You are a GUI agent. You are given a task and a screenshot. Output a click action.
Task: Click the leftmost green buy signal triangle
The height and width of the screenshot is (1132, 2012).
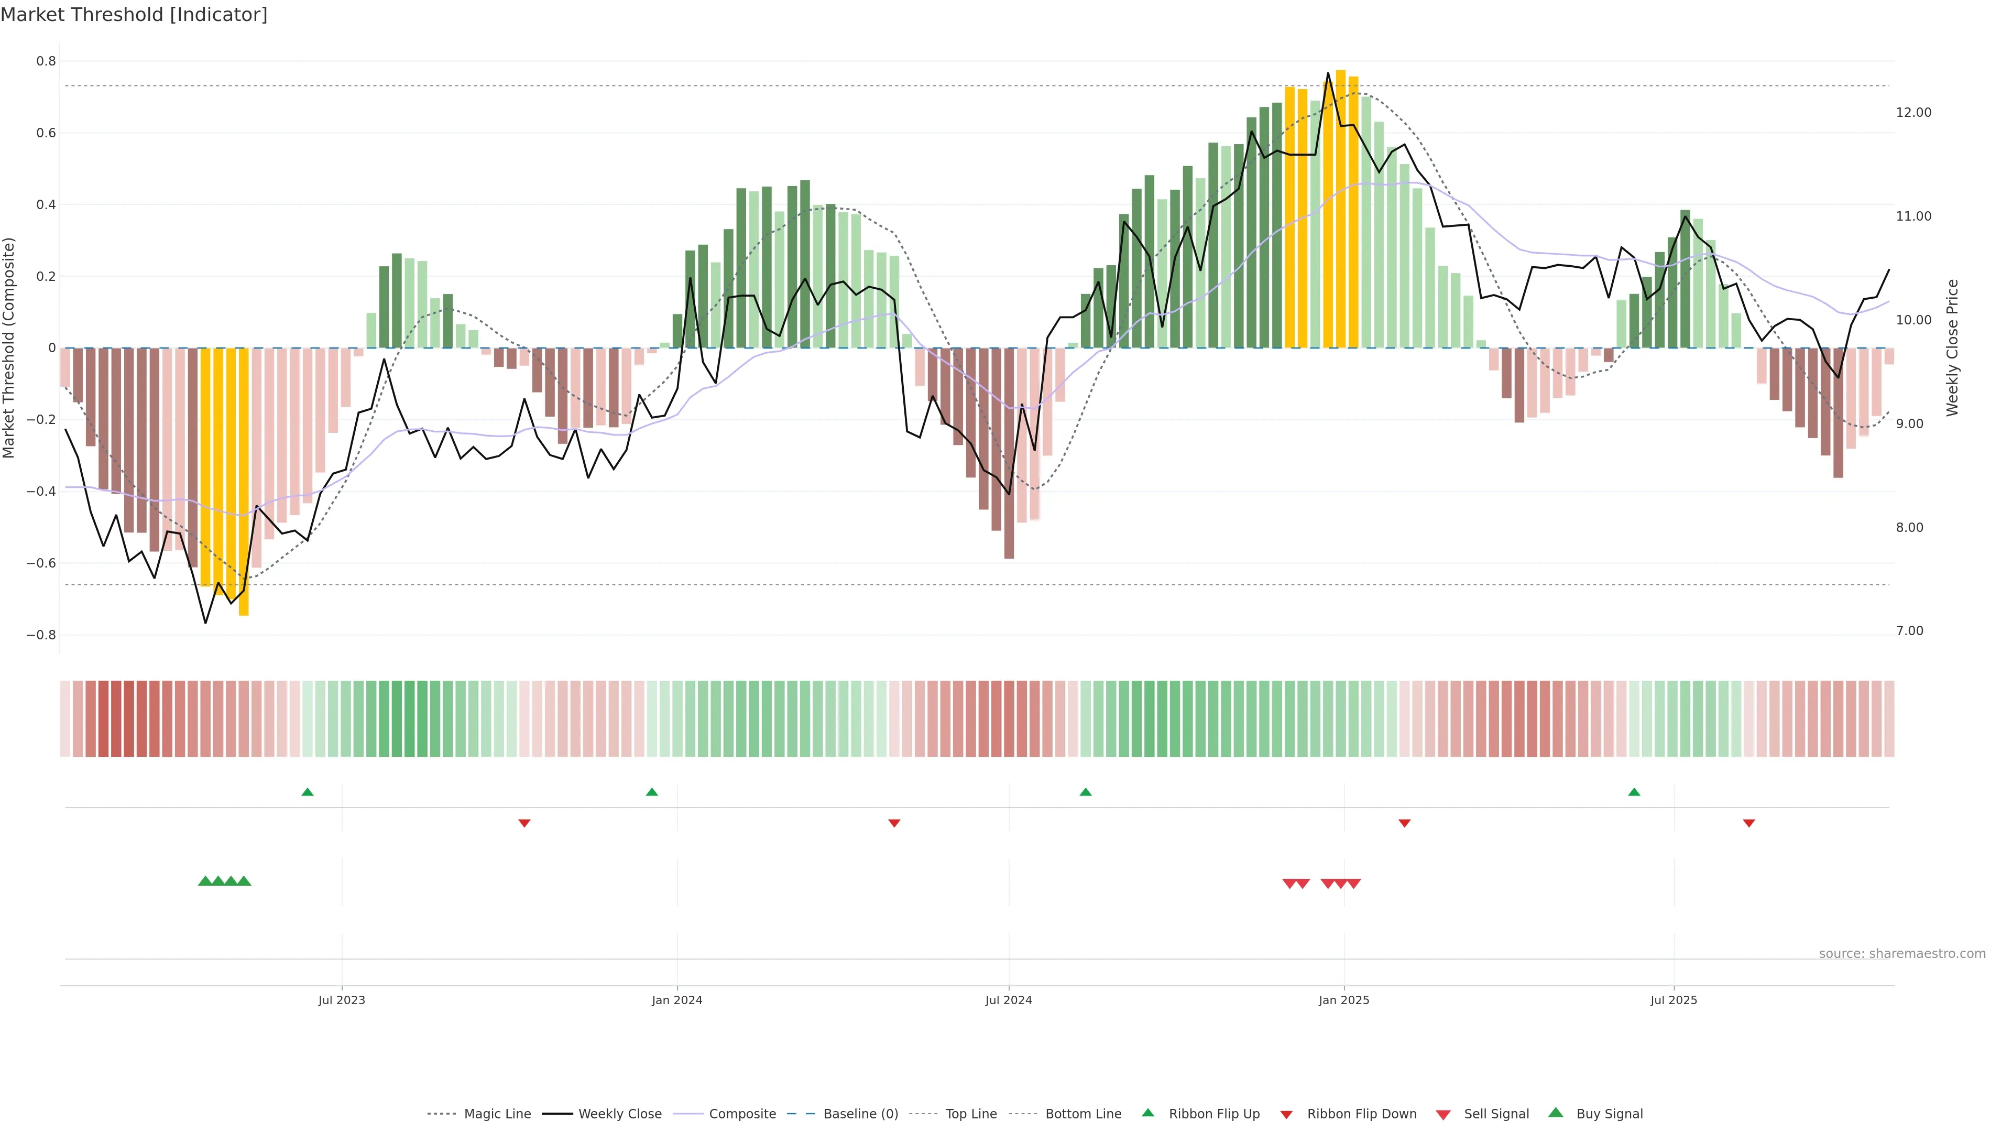[x=205, y=881]
